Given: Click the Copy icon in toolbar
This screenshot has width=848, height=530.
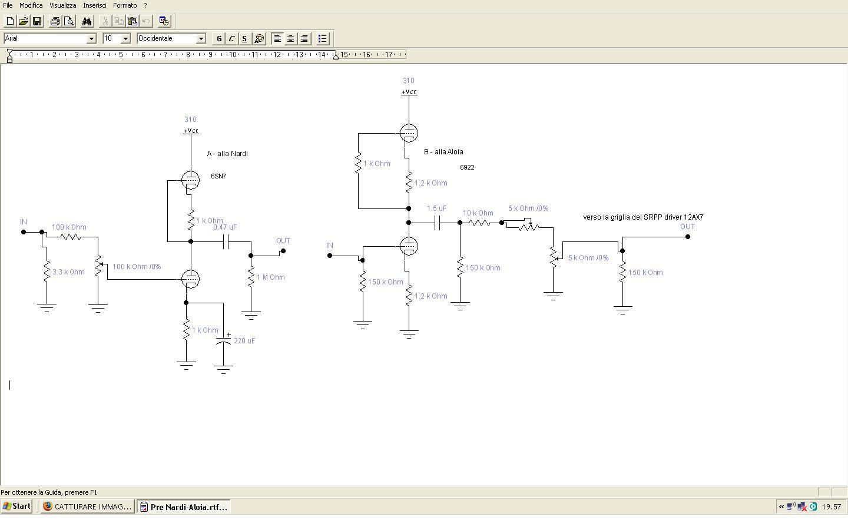Looking at the screenshot, I should click(x=119, y=21).
